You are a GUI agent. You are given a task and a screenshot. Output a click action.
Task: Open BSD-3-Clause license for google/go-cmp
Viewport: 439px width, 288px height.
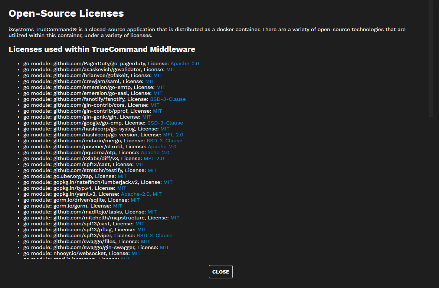165,123
